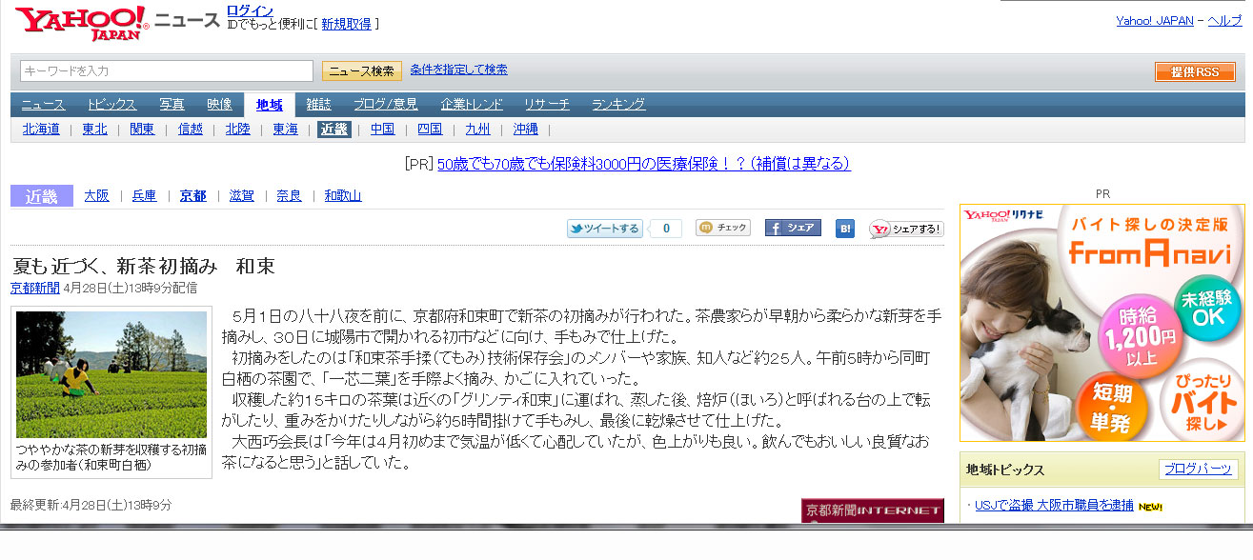Viewport: 1253px width, 560px height.
Task: Tweet the article via ツイートする button
Action: [x=604, y=229]
